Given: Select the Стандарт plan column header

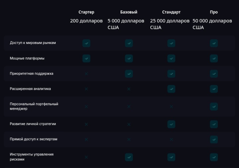Looking at the screenshot, I should 171,12.
